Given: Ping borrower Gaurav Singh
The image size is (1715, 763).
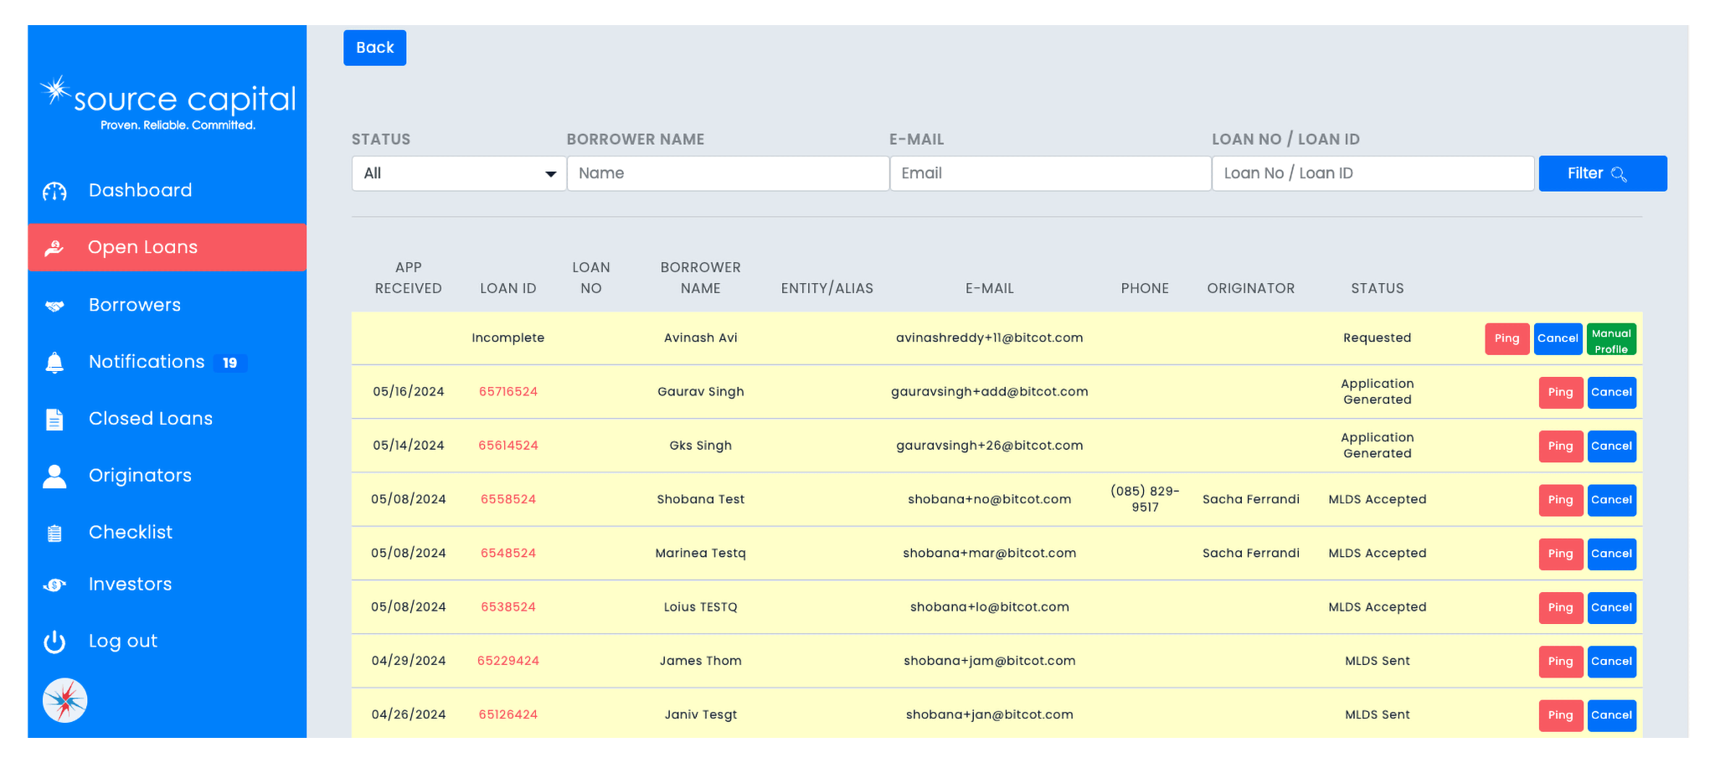Looking at the screenshot, I should (x=1560, y=392).
